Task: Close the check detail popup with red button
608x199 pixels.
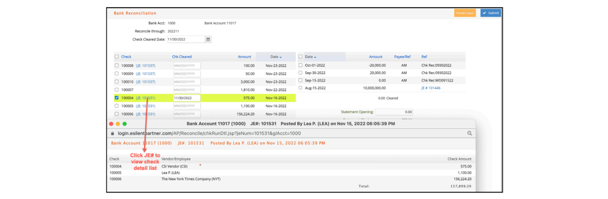Action: click(x=111, y=123)
